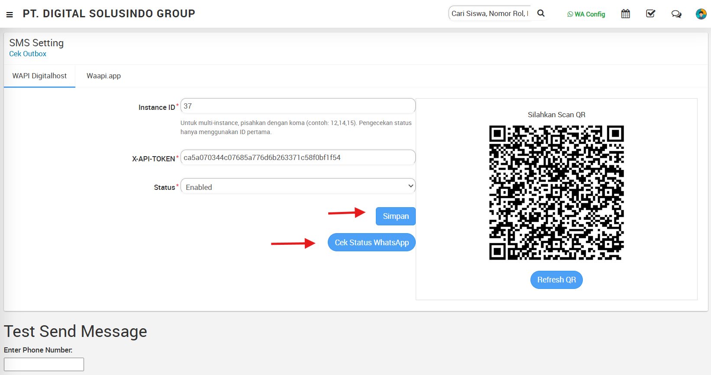Click the PT. Digital Solusindo Group title

tap(109, 14)
